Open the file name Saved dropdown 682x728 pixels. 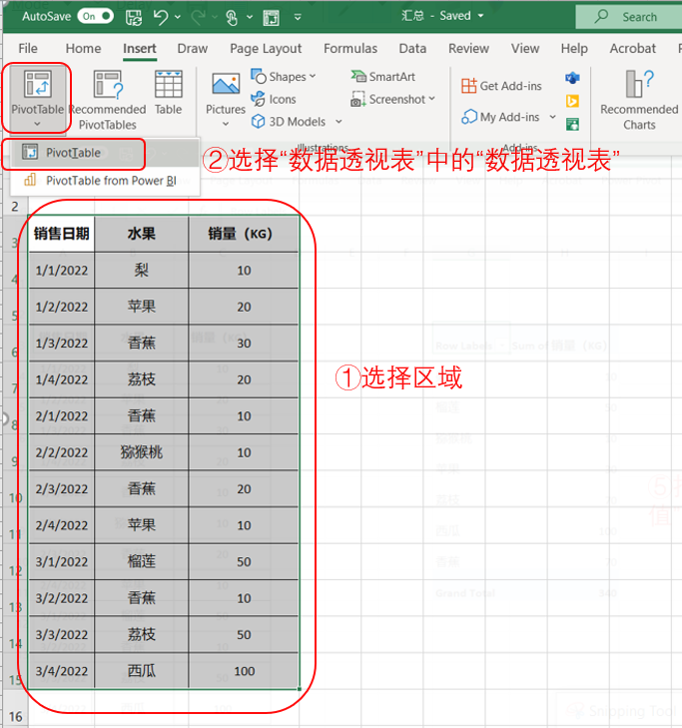pyautogui.click(x=481, y=16)
